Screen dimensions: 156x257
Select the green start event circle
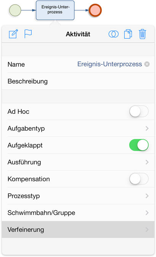[15, 10]
